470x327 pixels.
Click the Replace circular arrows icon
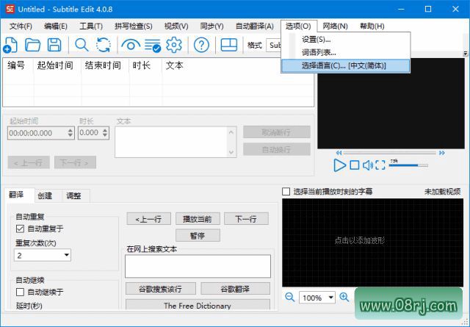(104, 45)
